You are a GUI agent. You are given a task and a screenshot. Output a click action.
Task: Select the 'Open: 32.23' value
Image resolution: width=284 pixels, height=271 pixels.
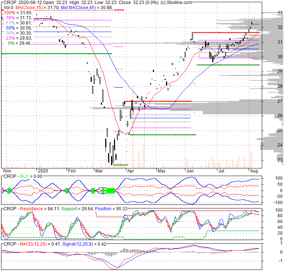[55, 3]
